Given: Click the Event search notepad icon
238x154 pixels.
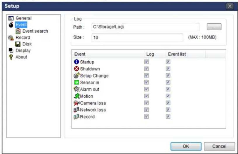Looking at the screenshot, I should 18,31.
